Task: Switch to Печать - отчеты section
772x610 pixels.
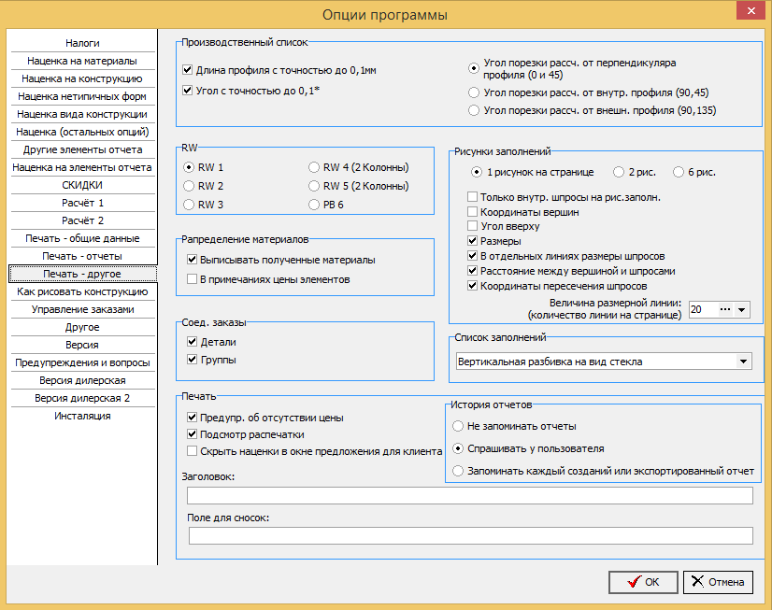Action: coord(82,256)
